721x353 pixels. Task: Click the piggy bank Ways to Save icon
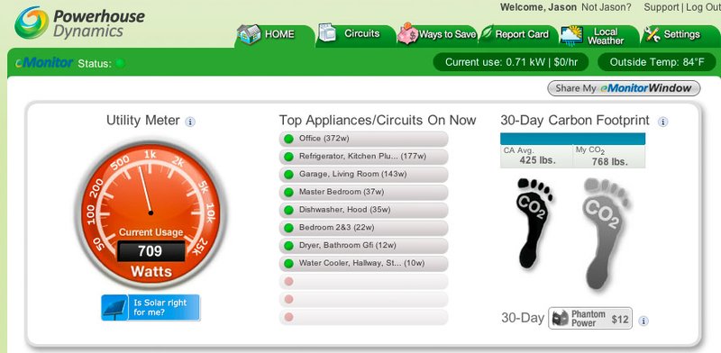(x=407, y=33)
